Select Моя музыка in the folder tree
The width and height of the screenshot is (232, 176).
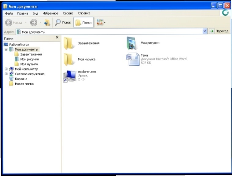(x=29, y=64)
